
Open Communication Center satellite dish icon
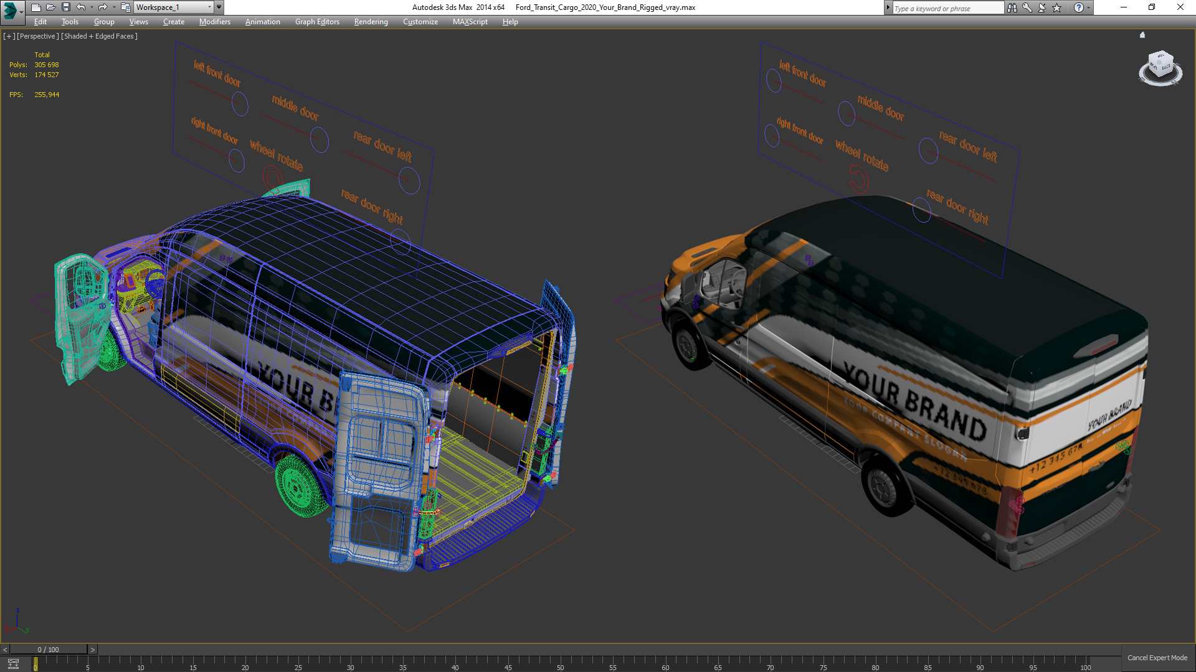click(x=1042, y=7)
